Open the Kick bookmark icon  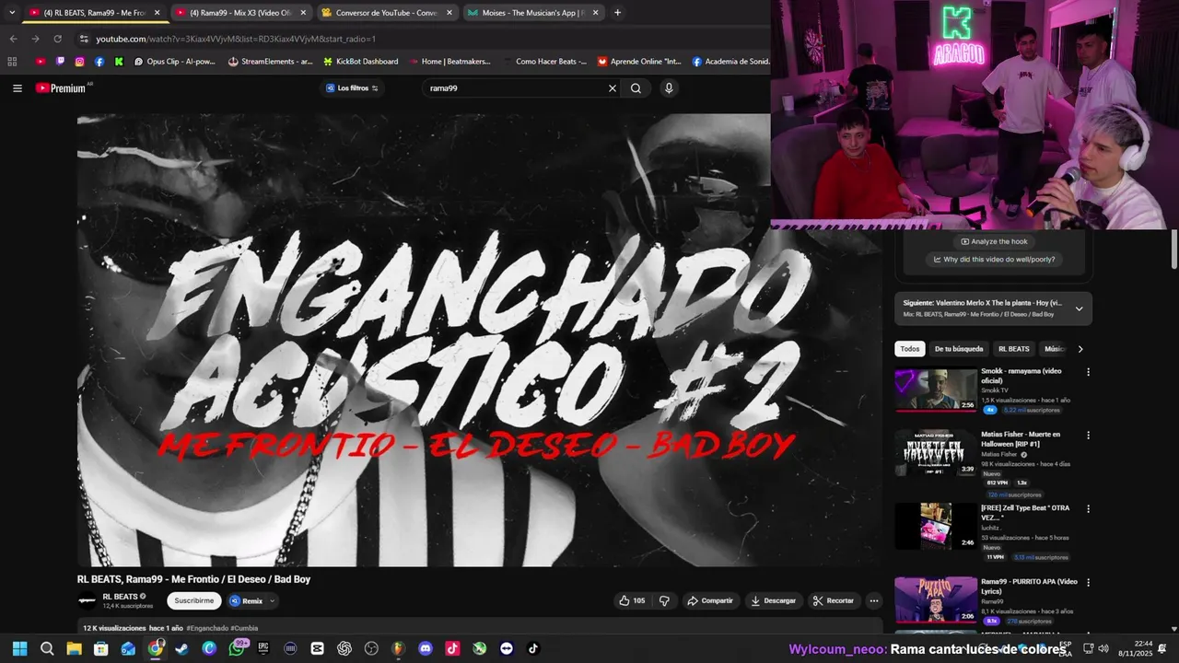pos(119,62)
